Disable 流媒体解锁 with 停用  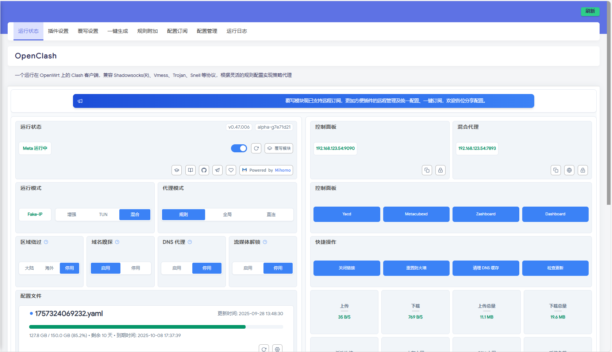pos(278,268)
